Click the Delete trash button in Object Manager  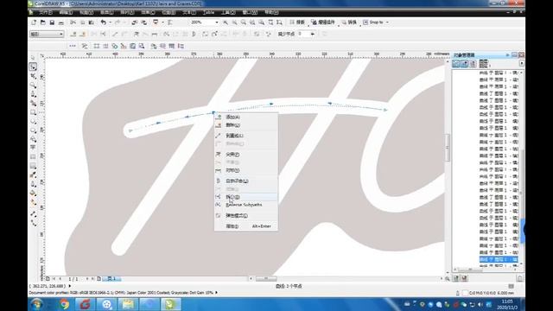pyautogui.click(x=520, y=278)
